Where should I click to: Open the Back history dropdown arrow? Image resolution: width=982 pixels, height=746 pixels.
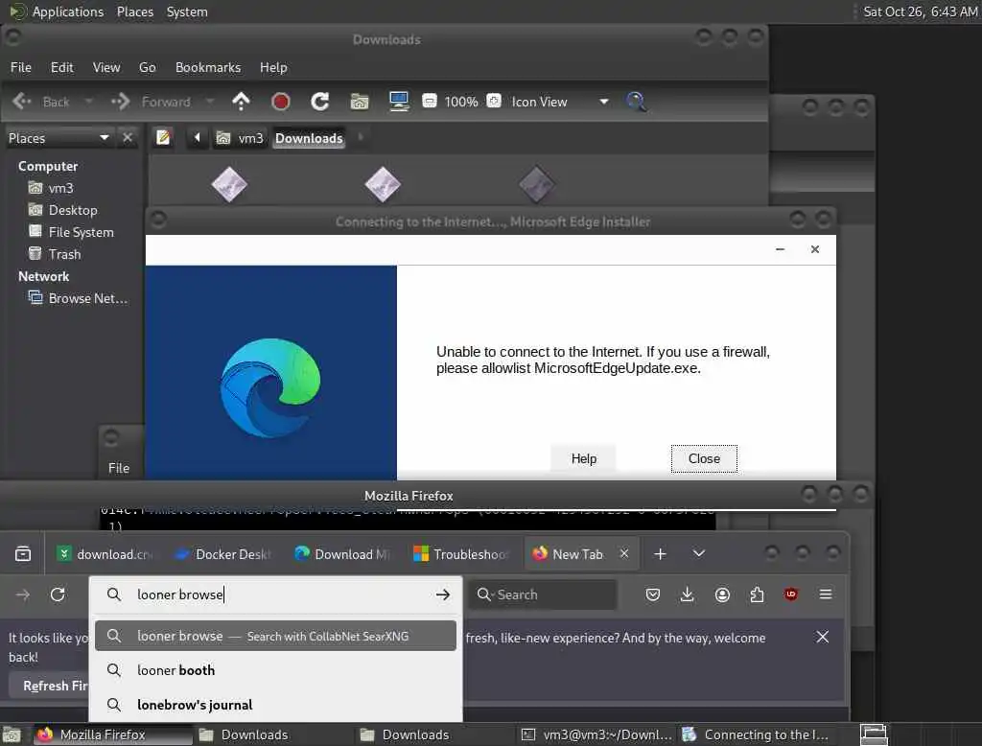tap(88, 102)
